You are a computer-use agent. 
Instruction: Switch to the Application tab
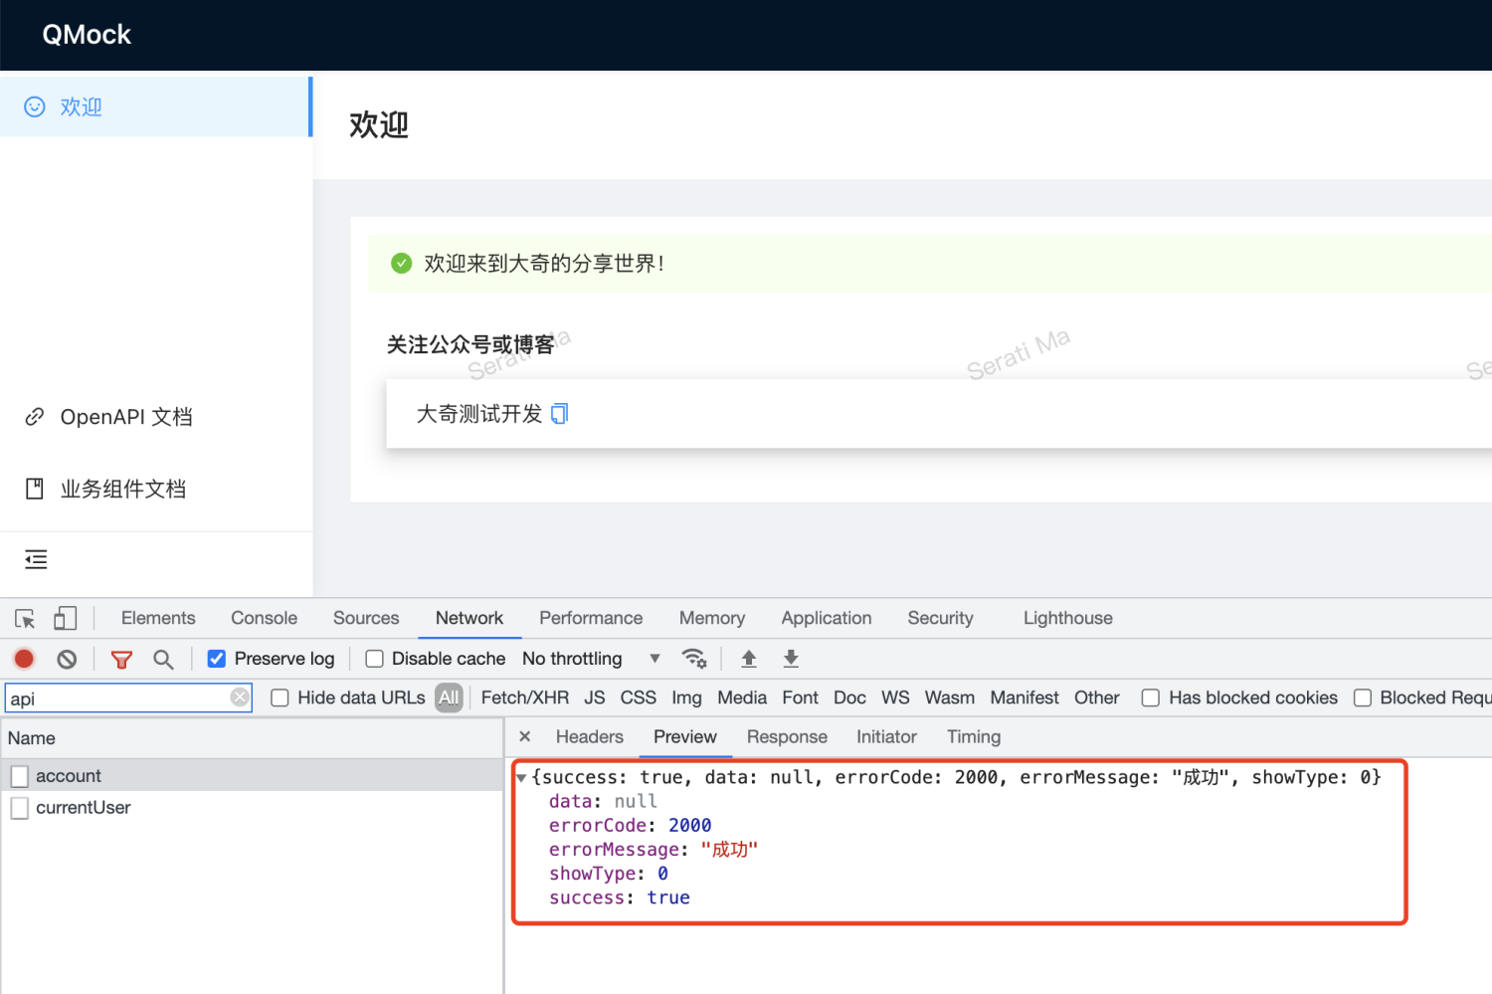(x=827, y=618)
